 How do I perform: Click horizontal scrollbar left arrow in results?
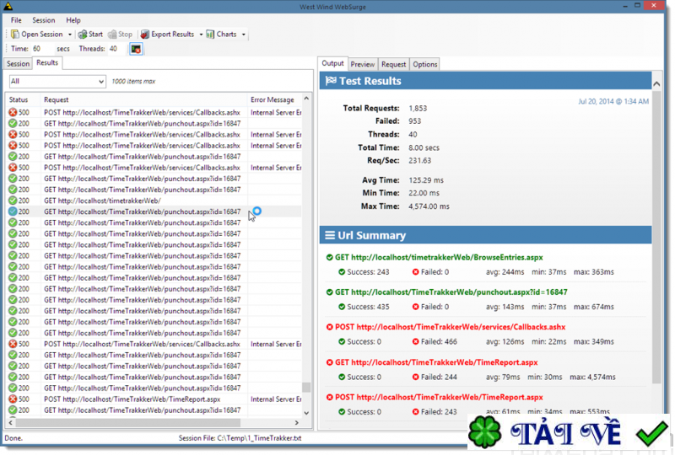click(10, 423)
